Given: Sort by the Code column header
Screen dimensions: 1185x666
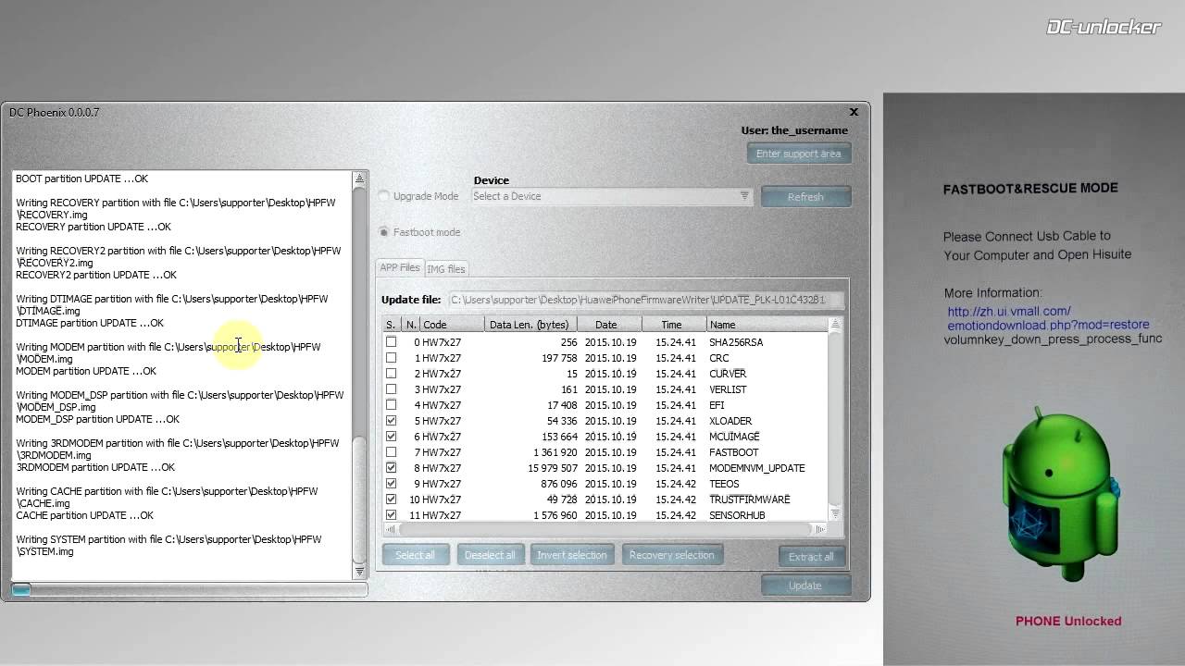Looking at the screenshot, I should (x=452, y=325).
